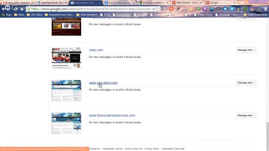Click the dark red site thumbnail at top
Viewport: 269px width, 151px height.
(x=66, y=27)
